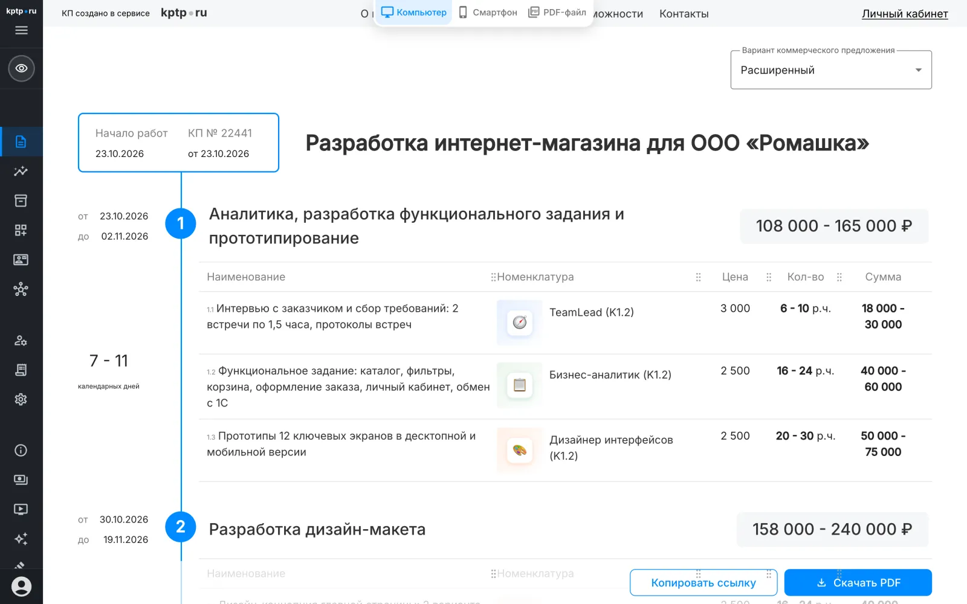967x604 pixels.
Task: Expand the Вариант коммерческого предложения dropdown
Action: [x=831, y=70]
